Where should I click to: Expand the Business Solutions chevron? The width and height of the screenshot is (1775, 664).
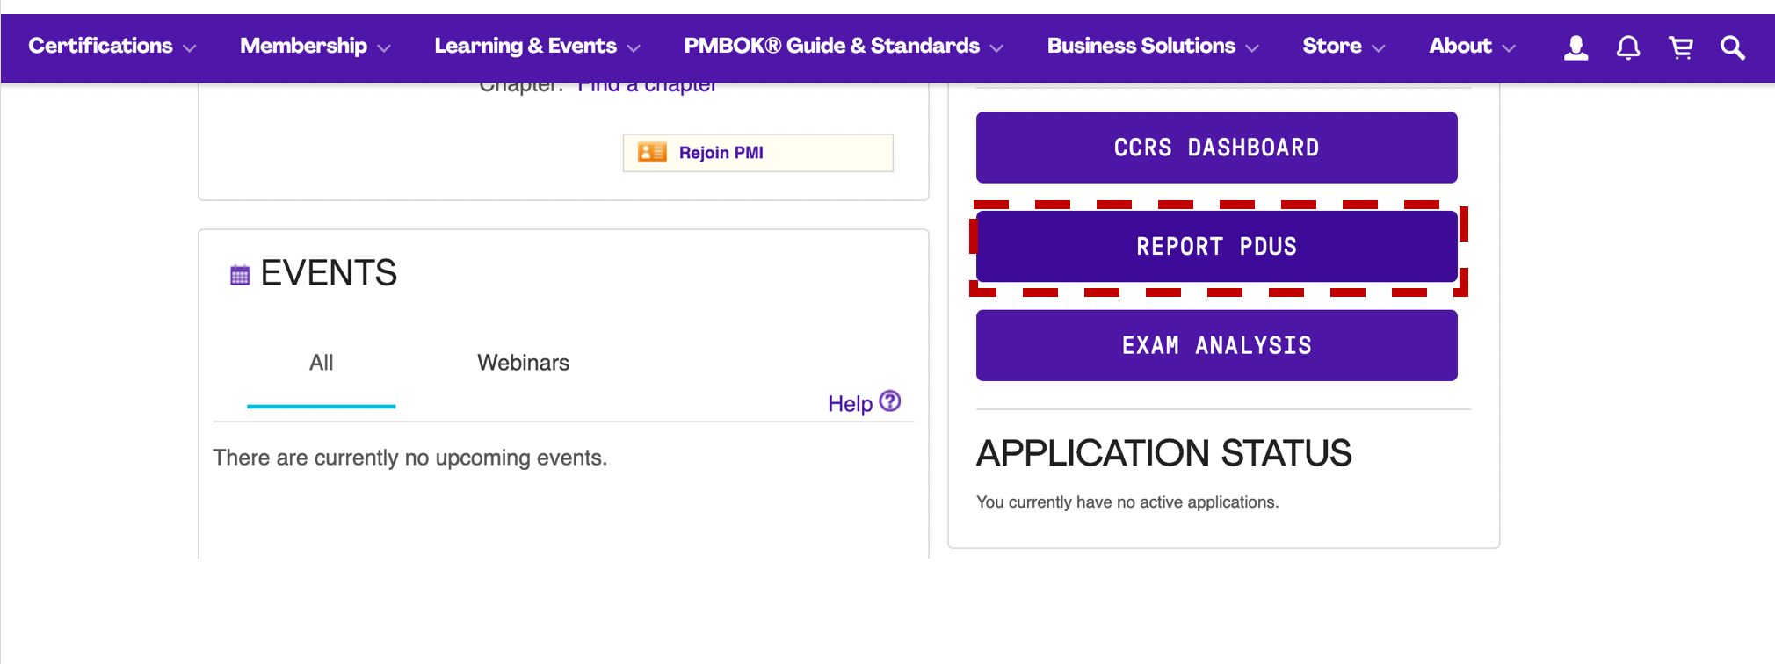[1252, 48]
